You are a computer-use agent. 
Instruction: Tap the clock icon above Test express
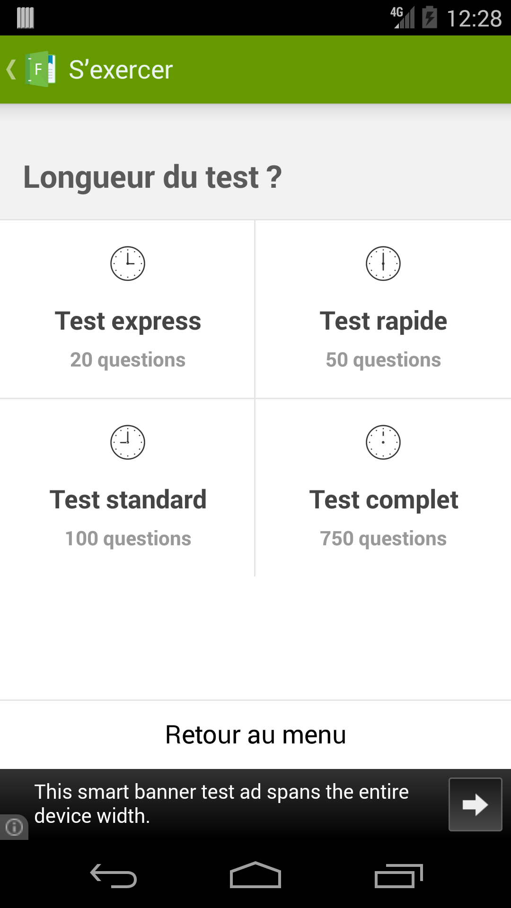tap(128, 263)
